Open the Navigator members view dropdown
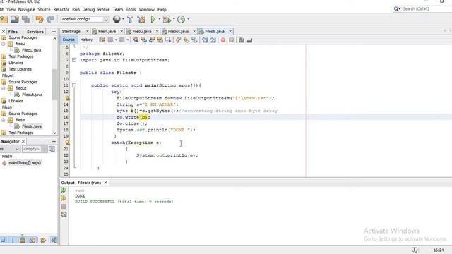The width and height of the screenshot is (452, 254). pos(10,149)
